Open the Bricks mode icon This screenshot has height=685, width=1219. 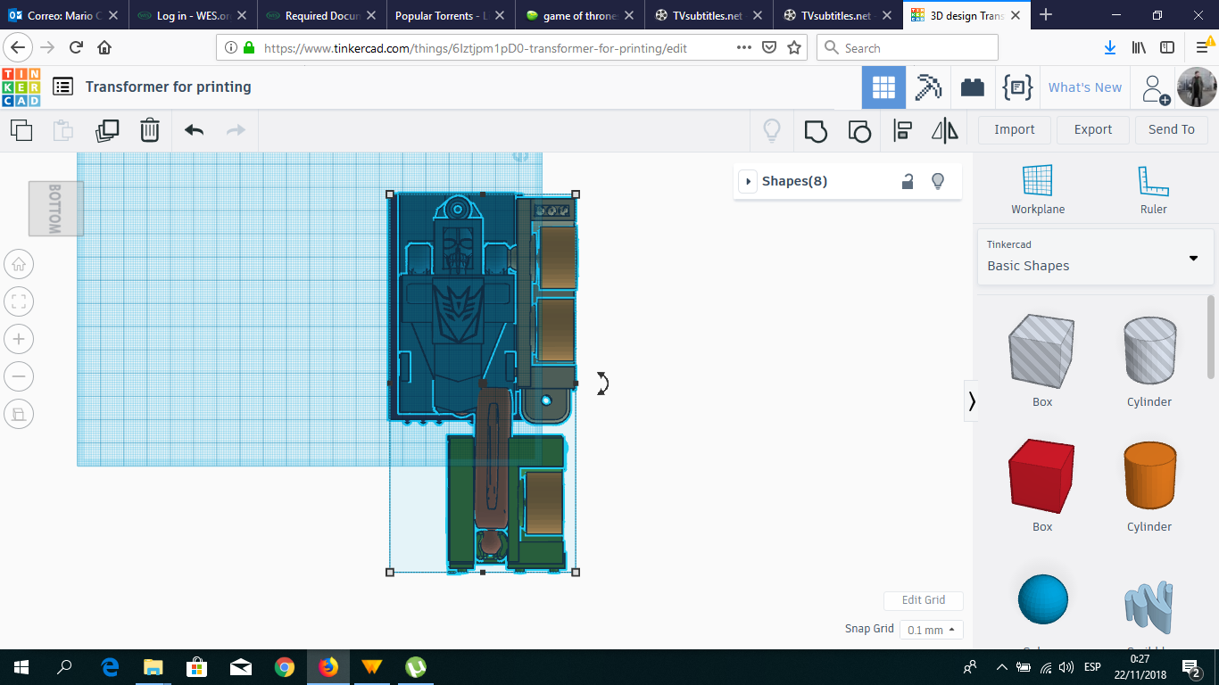[973, 87]
